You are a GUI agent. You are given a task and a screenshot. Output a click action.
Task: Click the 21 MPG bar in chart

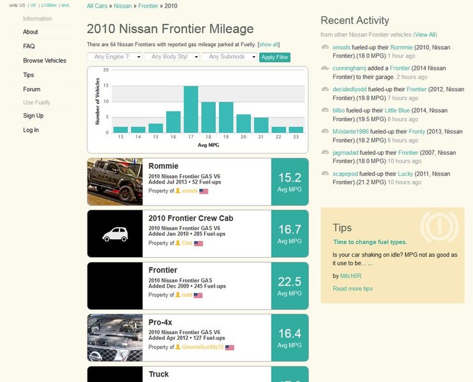pyautogui.click(x=261, y=125)
